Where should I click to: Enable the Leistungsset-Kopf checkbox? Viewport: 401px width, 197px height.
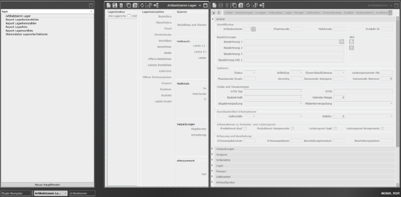[335, 129]
